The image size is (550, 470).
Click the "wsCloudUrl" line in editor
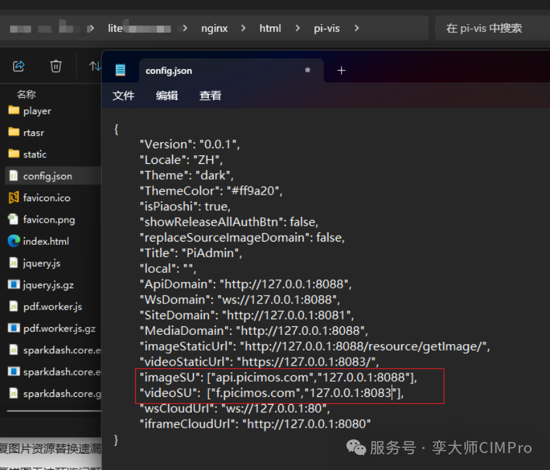tap(235, 409)
